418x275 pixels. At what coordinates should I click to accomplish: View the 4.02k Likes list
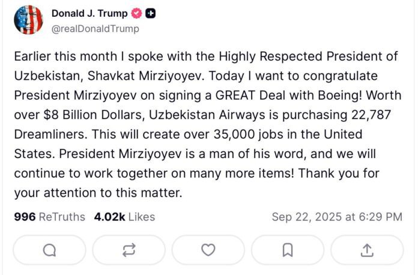[124, 216]
